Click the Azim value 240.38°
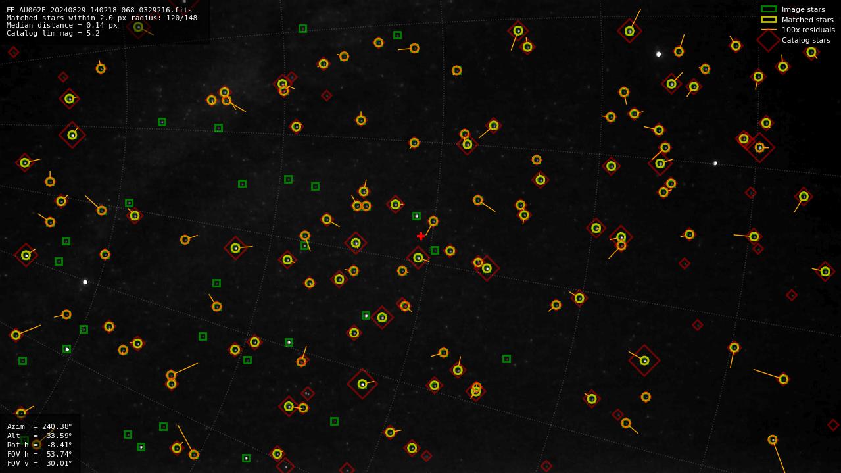 [x=57, y=426]
